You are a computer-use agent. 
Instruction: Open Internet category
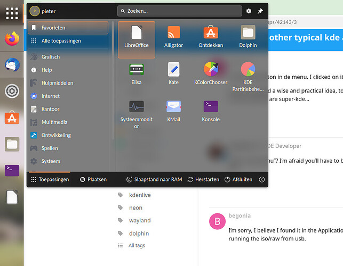click(68, 96)
